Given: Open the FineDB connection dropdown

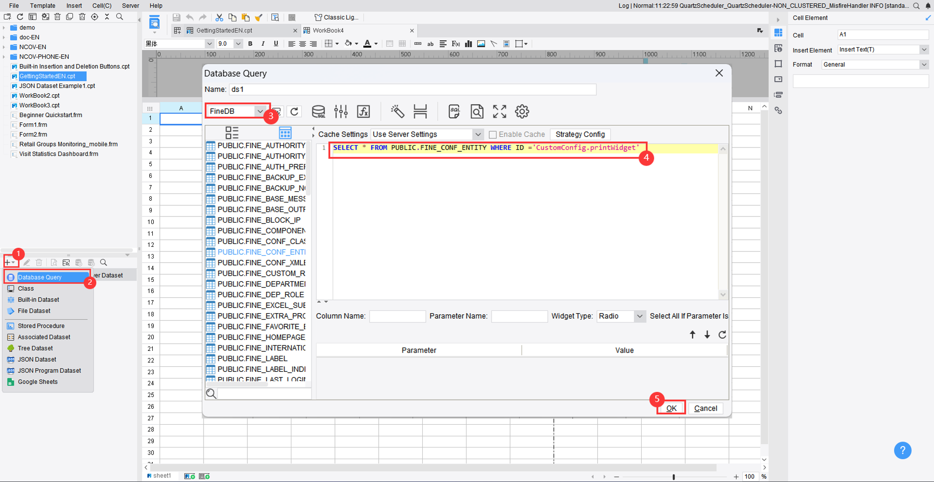Looking at the screenshot, I should click(260, 111).
